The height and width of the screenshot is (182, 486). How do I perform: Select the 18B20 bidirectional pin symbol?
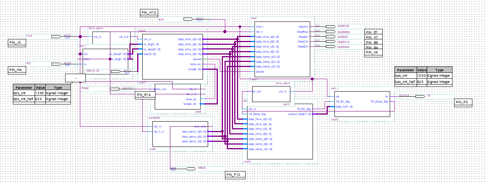(x=191, y=168)
